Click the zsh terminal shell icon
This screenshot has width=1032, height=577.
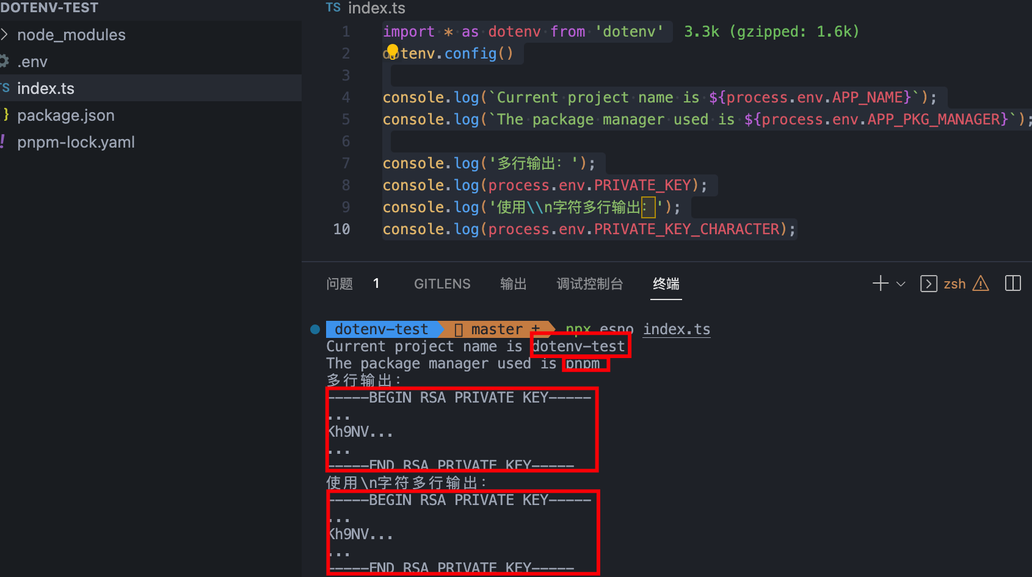929,284
